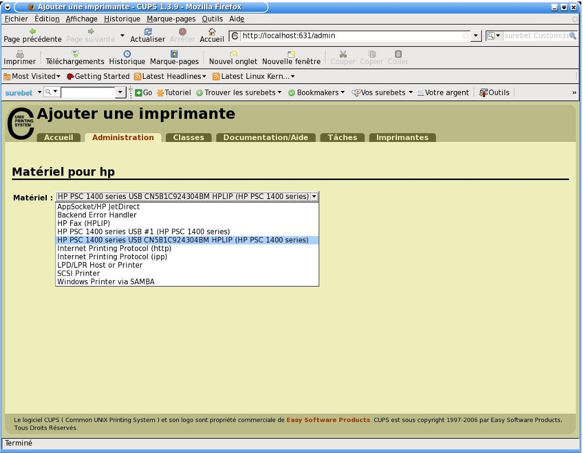
Task: Go to the CUPS Accueil tab
Action: coord(59,137)
